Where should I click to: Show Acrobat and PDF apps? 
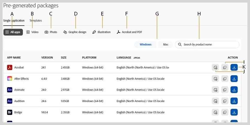(129, 32)
